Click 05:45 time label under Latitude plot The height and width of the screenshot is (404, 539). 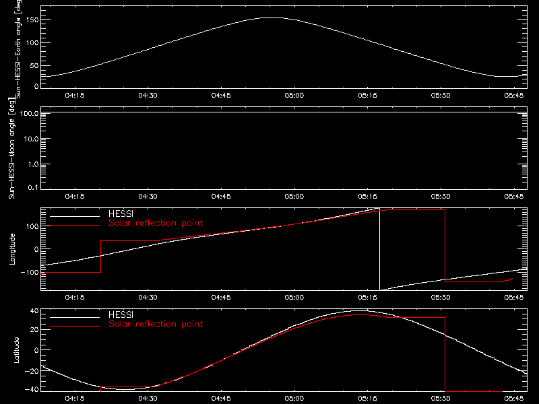514,399
